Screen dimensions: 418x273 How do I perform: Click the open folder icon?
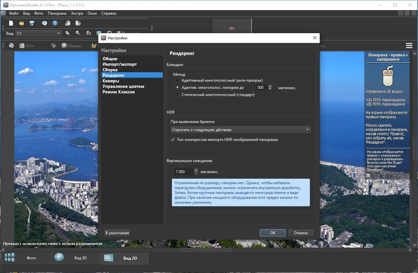21,23
